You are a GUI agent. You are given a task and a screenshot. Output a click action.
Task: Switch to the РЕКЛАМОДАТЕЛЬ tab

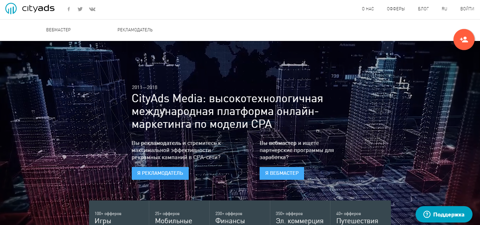tap(135, 30)
